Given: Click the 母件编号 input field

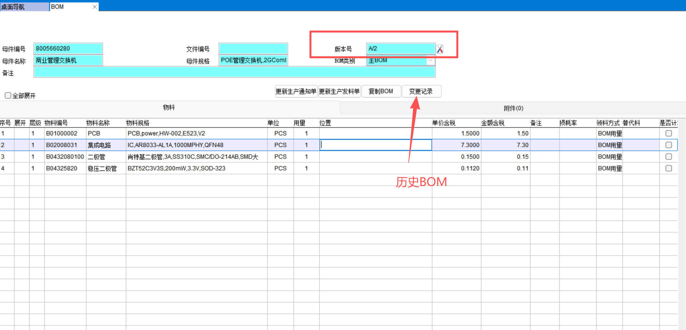Looking at the screenshot, I should click(x=68, y=49).
